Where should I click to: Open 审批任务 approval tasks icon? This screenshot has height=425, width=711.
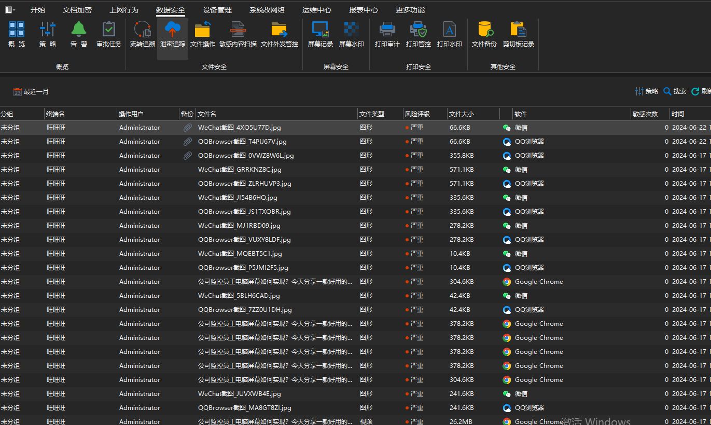pos(109,29)
